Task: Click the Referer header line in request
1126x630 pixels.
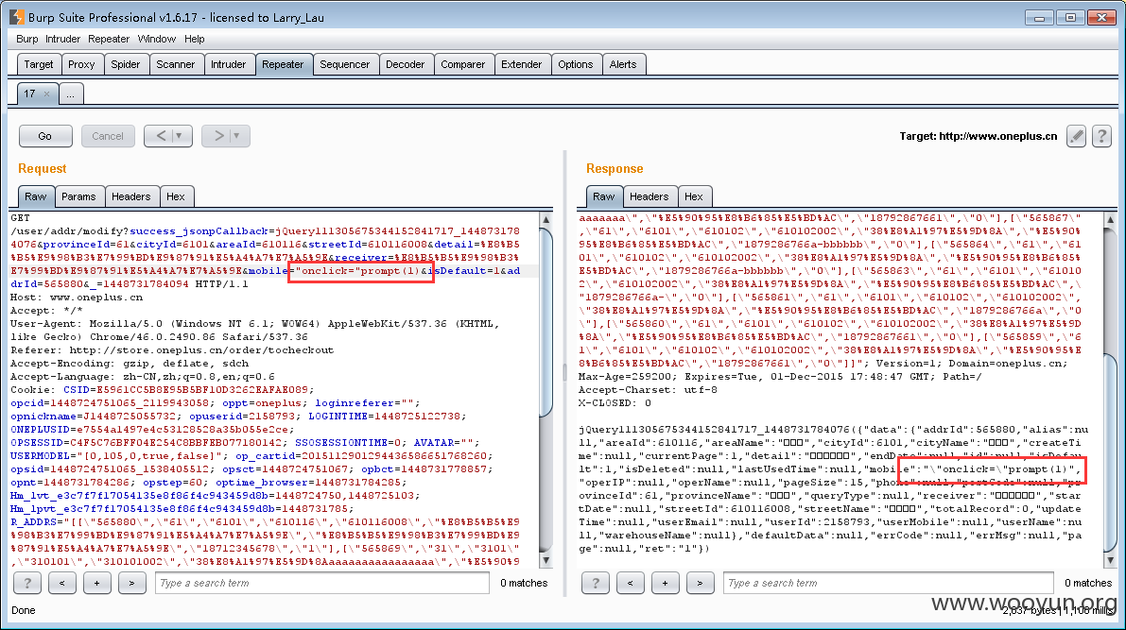Action: point(172,350)
